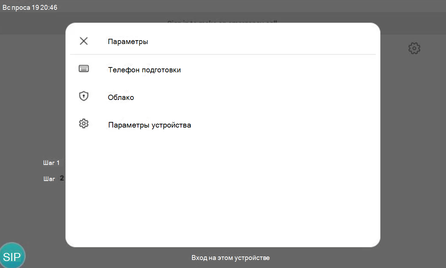Open the Телефон подготовки option
Image resolution: width=446 pixels, height=268 pixels.
coord(223,70)
